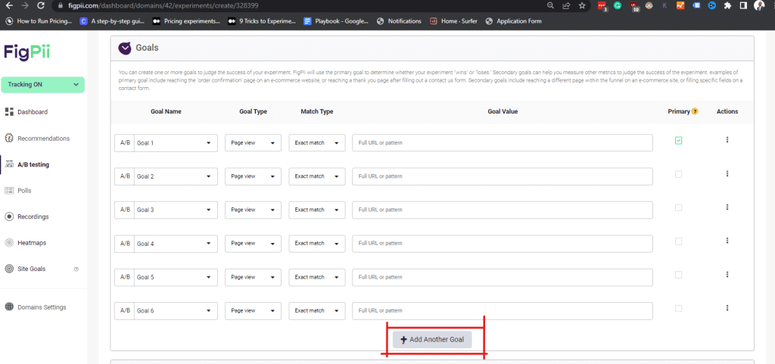
Task: Open the Goal 6 name dropdown
Action: pos(176,311)
